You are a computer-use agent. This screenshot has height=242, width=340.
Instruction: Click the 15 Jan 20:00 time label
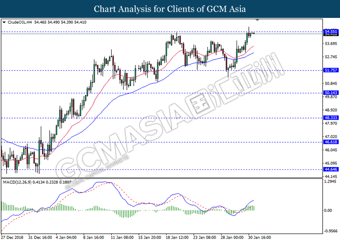[x=150, y=238]
